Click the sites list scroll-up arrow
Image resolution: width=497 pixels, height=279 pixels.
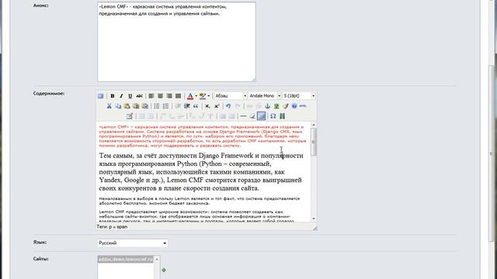157,259
